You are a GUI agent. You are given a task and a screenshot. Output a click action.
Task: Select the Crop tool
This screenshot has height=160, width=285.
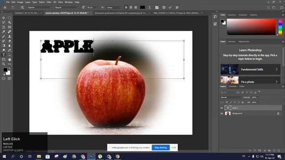pyautogui.click(x=4, y=27)
